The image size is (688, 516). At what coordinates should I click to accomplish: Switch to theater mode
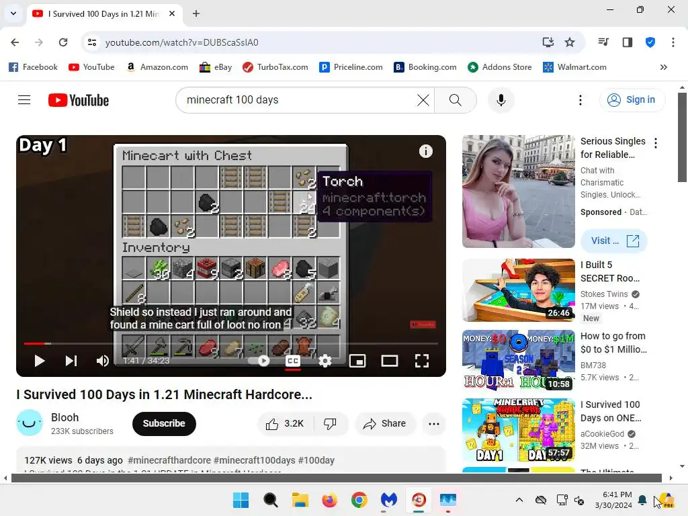coord(390,361)
